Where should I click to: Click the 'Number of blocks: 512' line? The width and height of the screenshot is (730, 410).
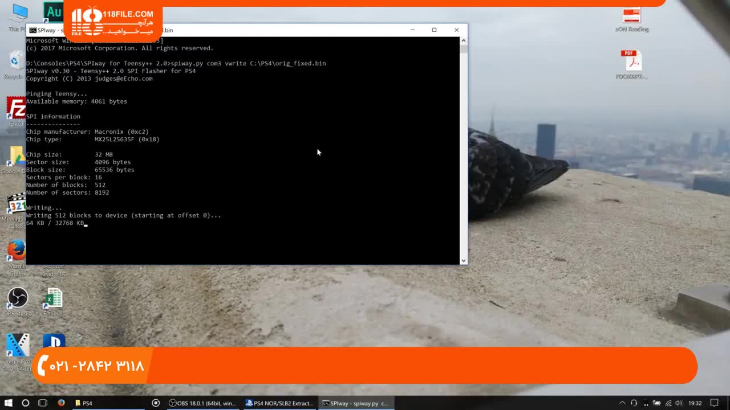[x=66, y=185]
